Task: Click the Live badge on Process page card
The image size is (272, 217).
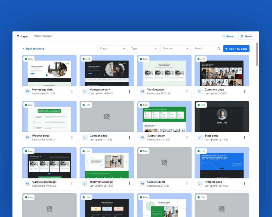Action: [x=29, y=105]
